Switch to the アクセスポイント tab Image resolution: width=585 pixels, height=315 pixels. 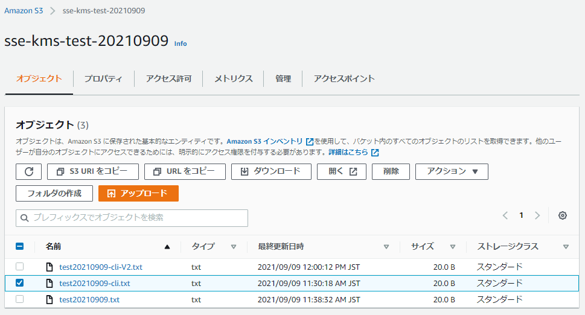click(344, 78)
